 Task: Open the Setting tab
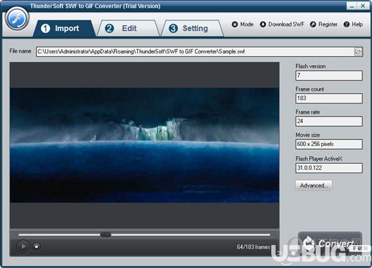click(x=192, y=28)
